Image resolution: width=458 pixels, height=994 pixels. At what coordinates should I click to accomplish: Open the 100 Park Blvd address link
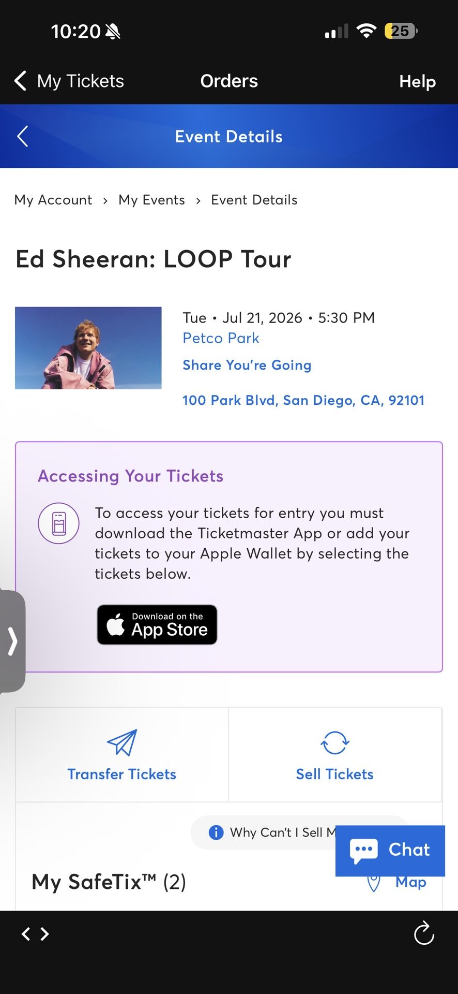303,400
